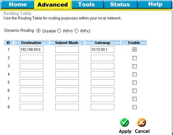Open the Help tab
Image resolution: width=173 pixels, height=135 pixels.
[x=155, y=4]
